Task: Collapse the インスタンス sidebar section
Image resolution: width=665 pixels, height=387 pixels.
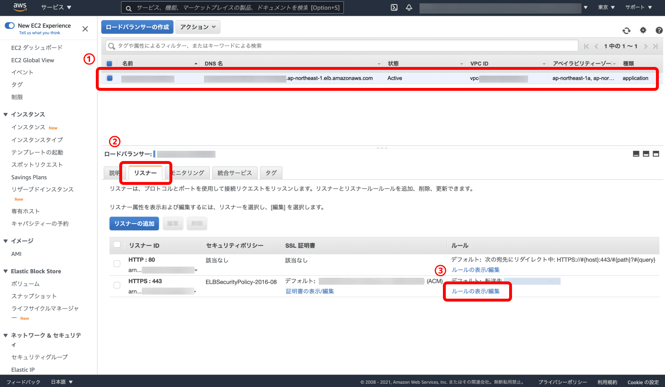Action: (x=6, y=115)
